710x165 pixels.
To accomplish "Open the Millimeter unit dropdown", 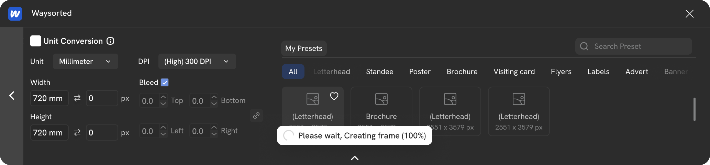I will [85, 62].
